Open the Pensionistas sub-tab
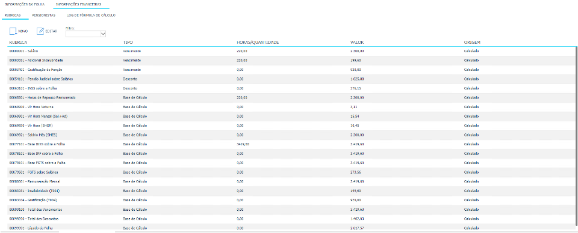The width and height of the screenshot is (578, 233). pos(44,16)
